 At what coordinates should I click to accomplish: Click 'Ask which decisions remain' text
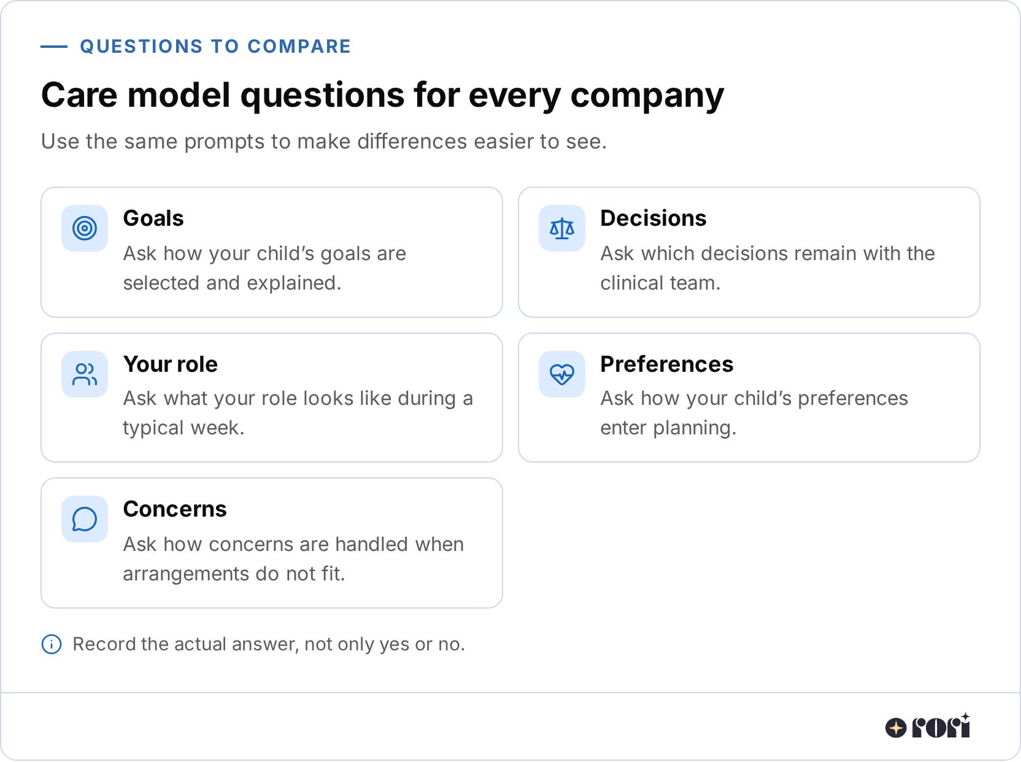pyautogui.click(x=768, y=268)
